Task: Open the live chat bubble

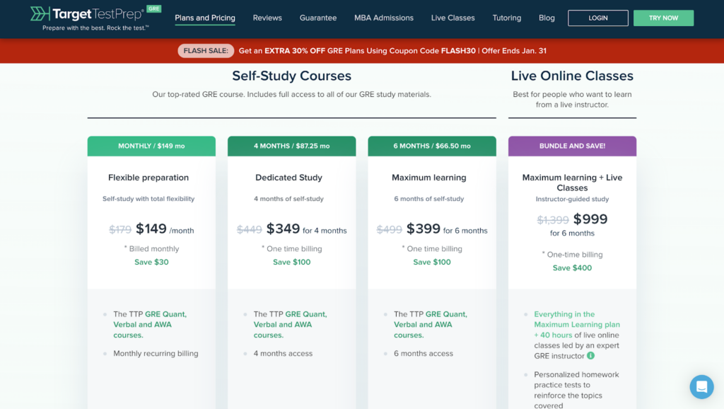Action: pyautogui.click(x=701, y=387)
